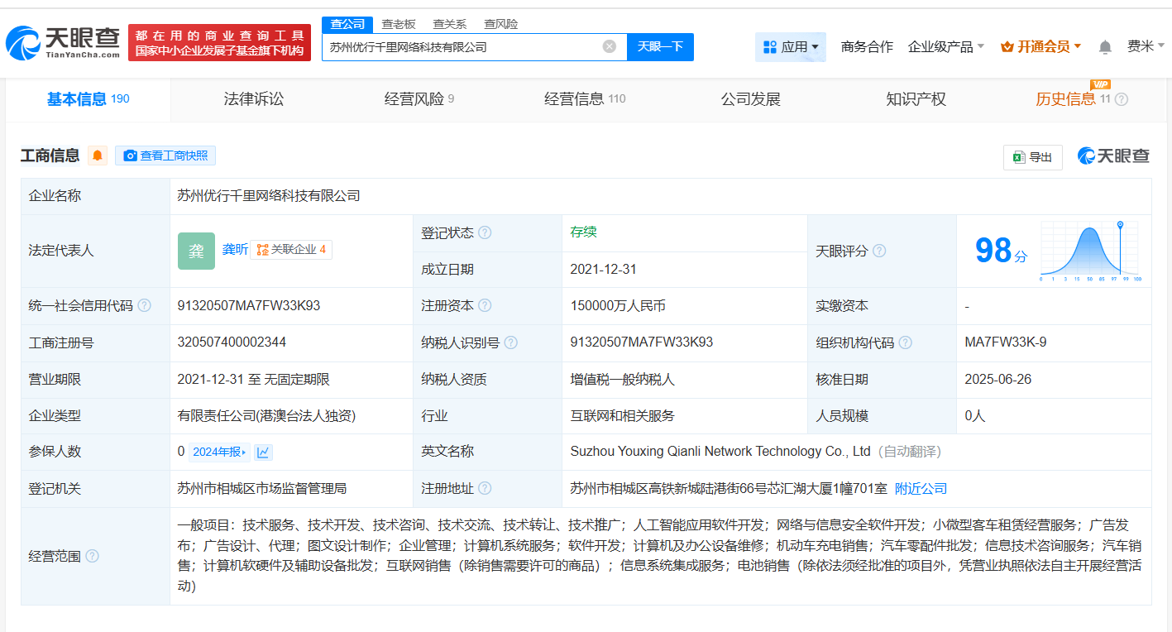Click the trend chart icon next to 2024年报
Viewport: 1172px width, 632px height.
point(263,452)
